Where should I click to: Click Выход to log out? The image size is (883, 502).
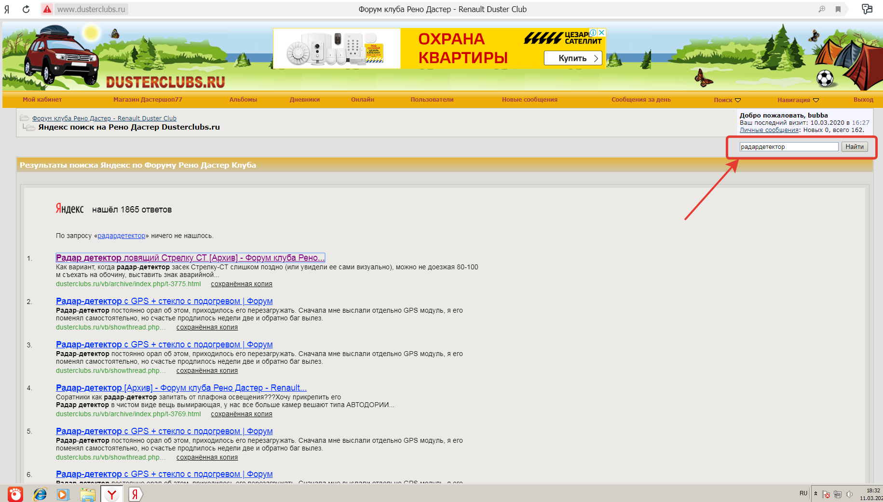pyautogui.click(x=863, y=100)
